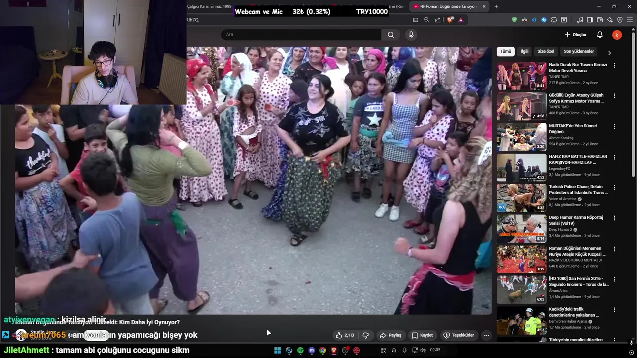Viewport: 637px width, 358px height.
Task: Open San Fermín 2016 video title
Action: (579, 281)
